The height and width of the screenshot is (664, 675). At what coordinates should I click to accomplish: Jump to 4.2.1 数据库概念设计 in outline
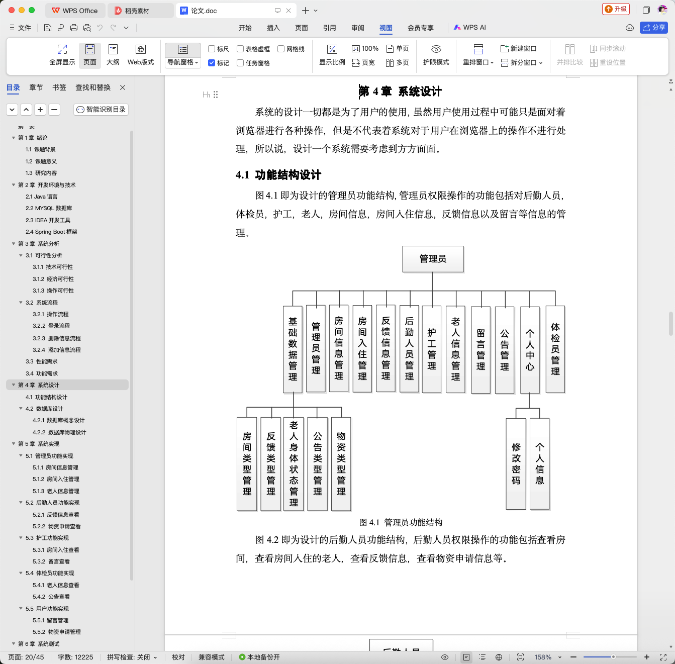click(58, 420)
